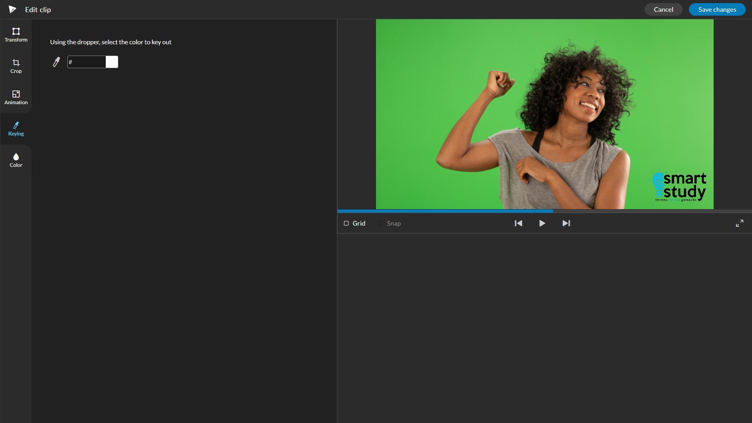Toggle the Snap checkbox
This screenshot has width=752, height=423.
(380, 223)
